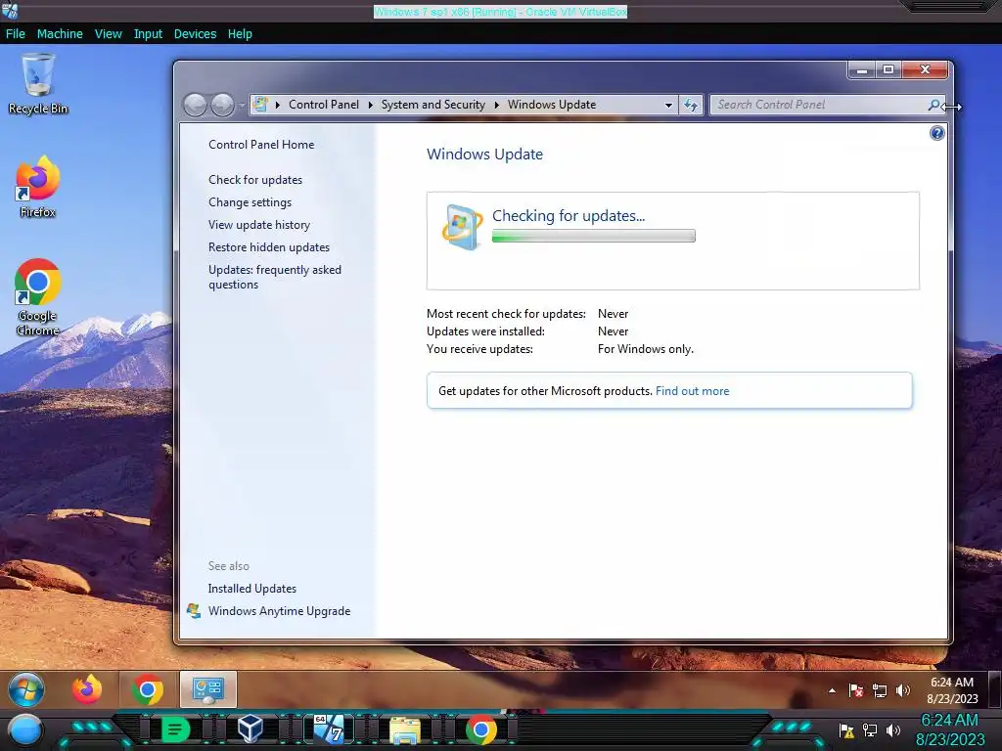Click the checking-for-updates progress bar
This screenshot has width=1002, height=751.
594,237
